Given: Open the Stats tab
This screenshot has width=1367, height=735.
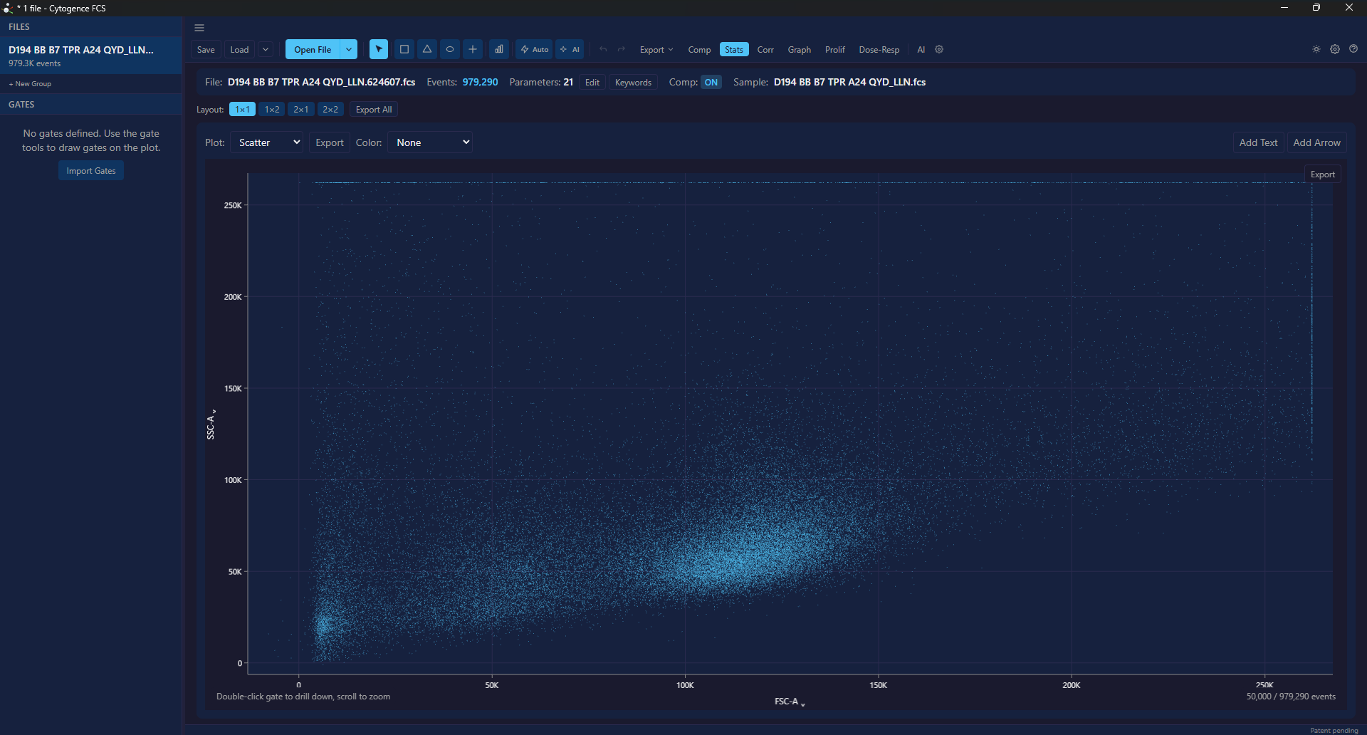Looking at the screenshot, I should click(734, 49).
